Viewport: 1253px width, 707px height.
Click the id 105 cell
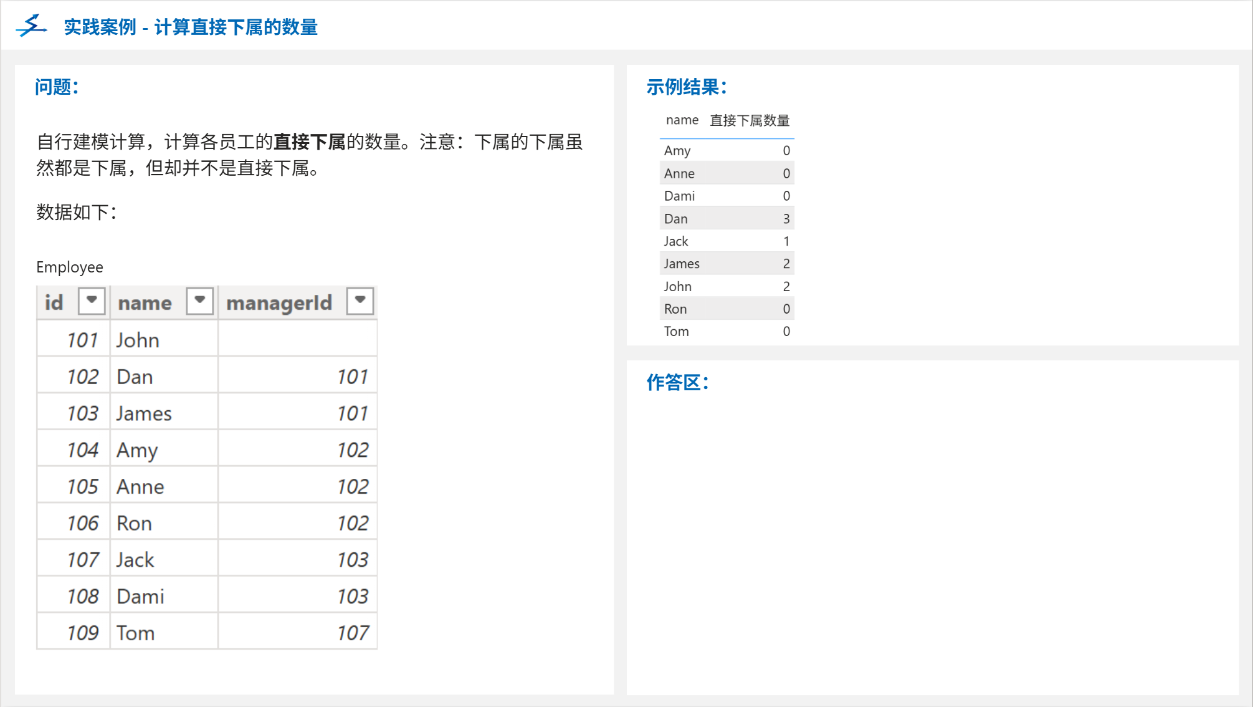82,486
